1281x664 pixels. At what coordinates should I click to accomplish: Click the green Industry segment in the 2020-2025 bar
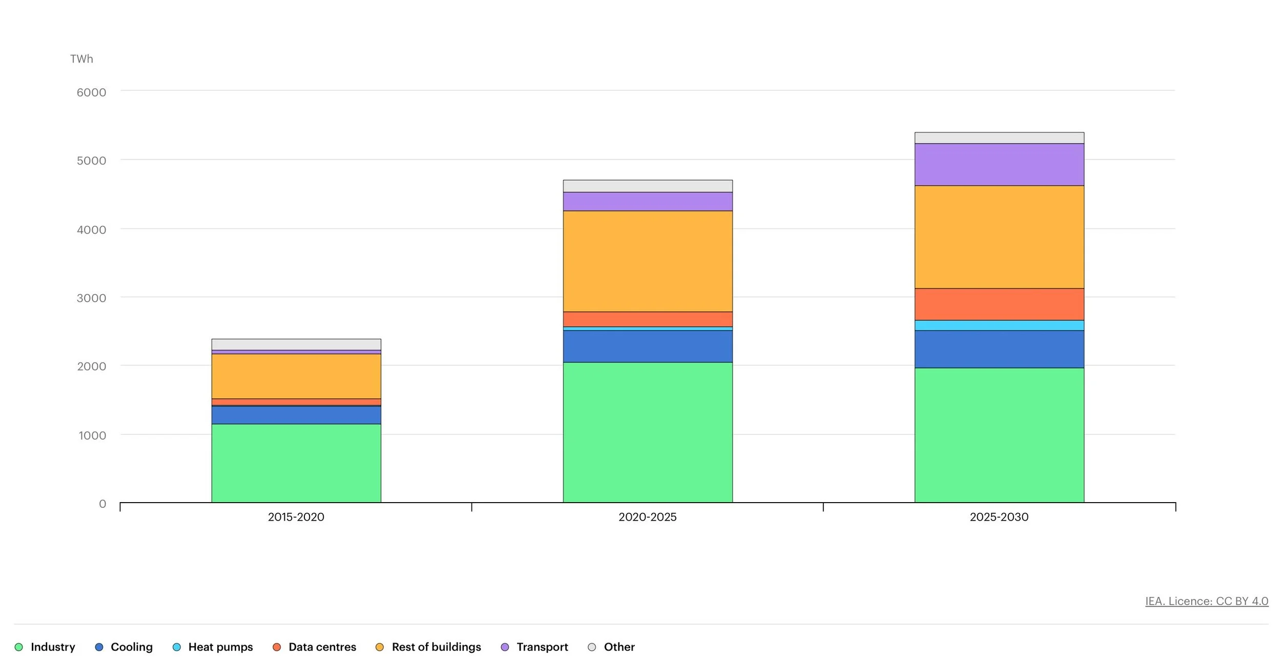648,432
